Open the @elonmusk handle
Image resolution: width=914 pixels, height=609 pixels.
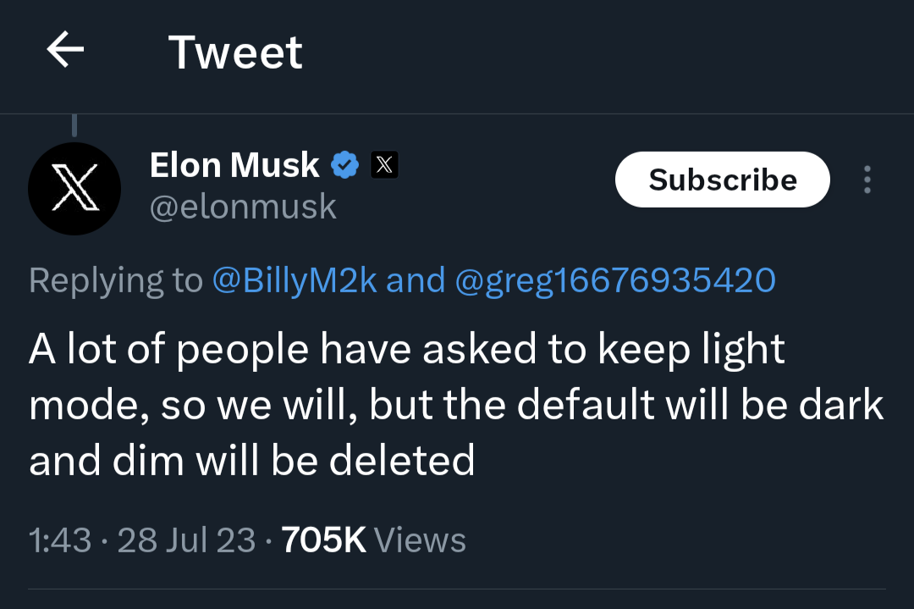pos(243,207)
